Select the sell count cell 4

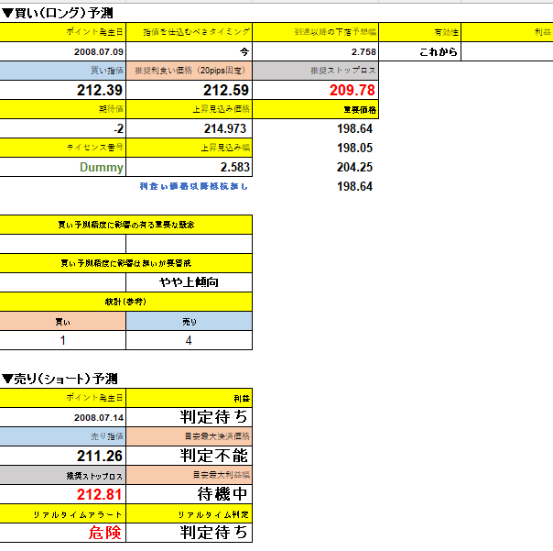189,340
